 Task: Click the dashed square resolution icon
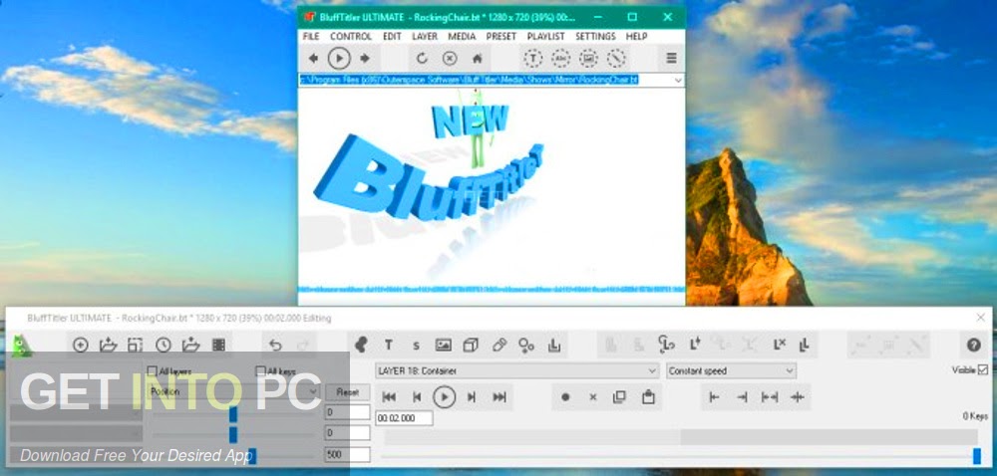[x=135, y=345]
